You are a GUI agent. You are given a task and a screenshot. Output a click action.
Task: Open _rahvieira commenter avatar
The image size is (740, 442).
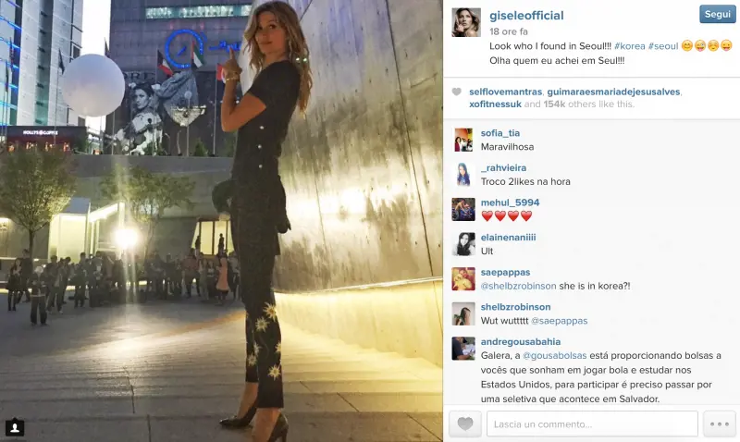point(463,175)
